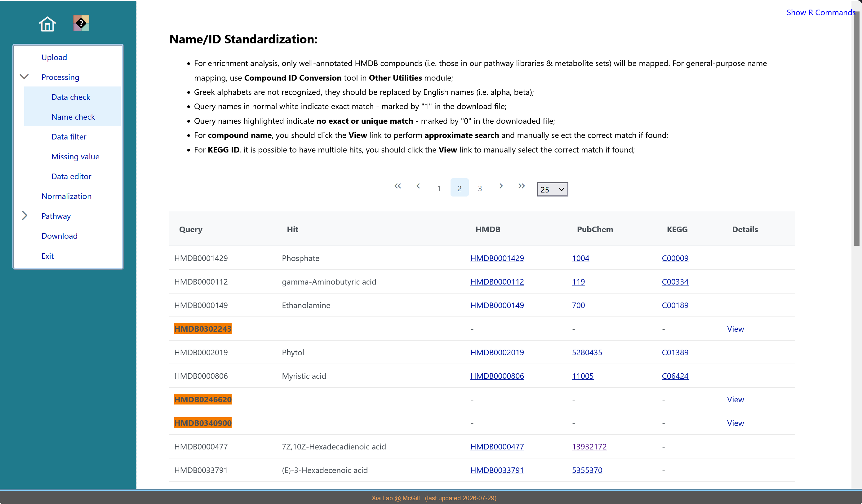Open PubChem link 5355370

point(587,471)
